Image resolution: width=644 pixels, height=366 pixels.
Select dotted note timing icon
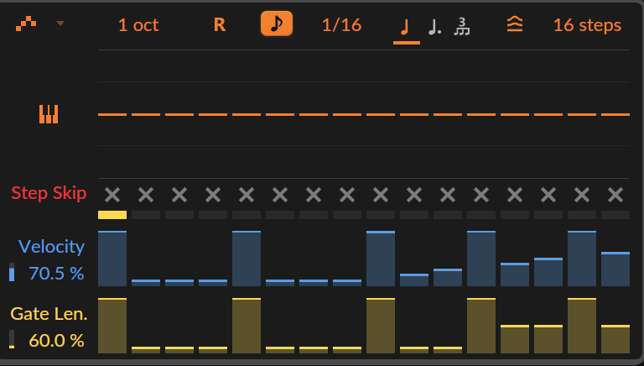[434, 27]
